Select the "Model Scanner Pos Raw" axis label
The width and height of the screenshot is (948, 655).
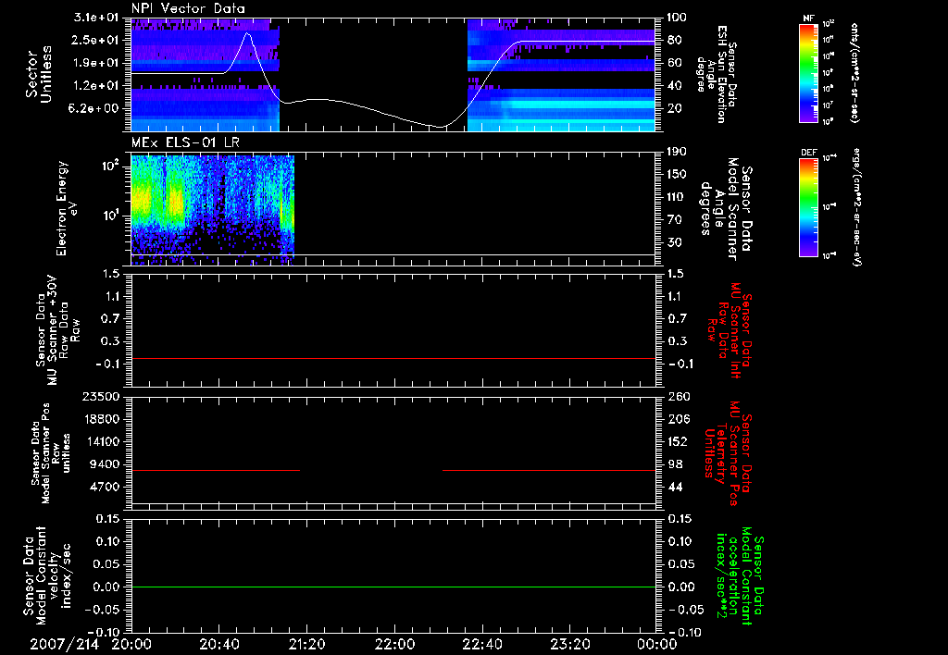50,453
